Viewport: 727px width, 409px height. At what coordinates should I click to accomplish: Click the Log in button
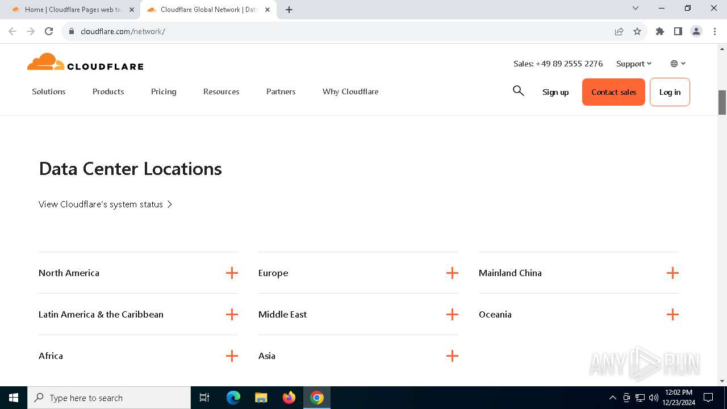[x=670, y=92]
